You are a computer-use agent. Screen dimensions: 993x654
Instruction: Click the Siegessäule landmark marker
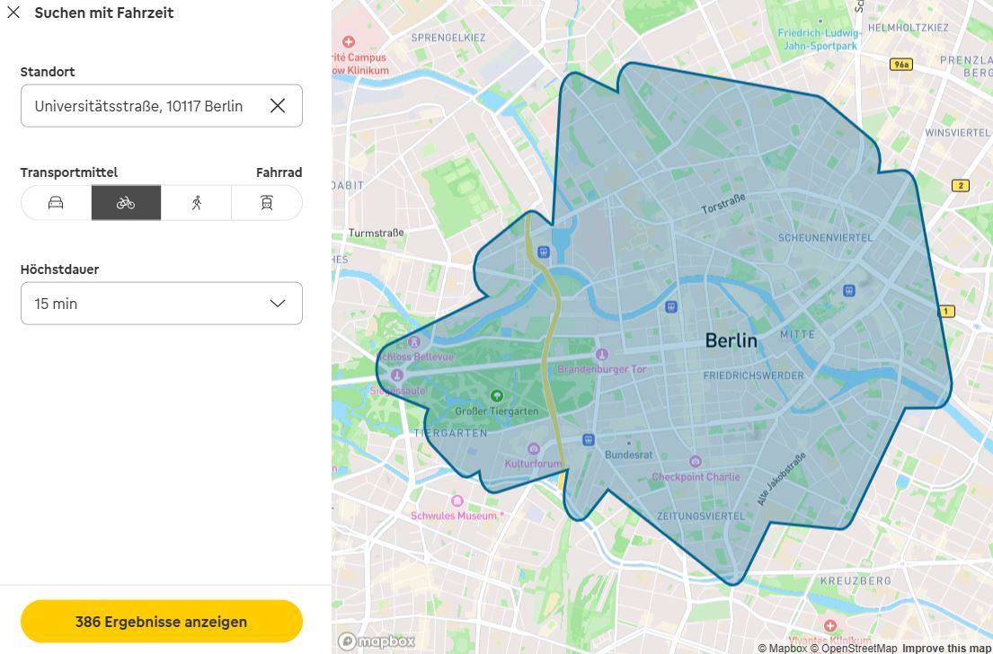tap(396, 376)
